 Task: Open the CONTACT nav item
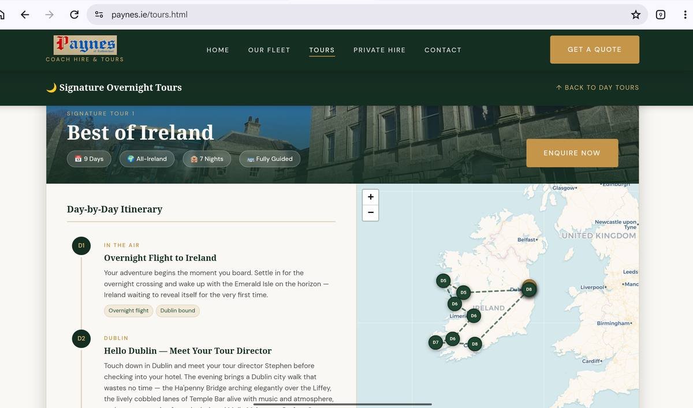click(x=443, y=50)
